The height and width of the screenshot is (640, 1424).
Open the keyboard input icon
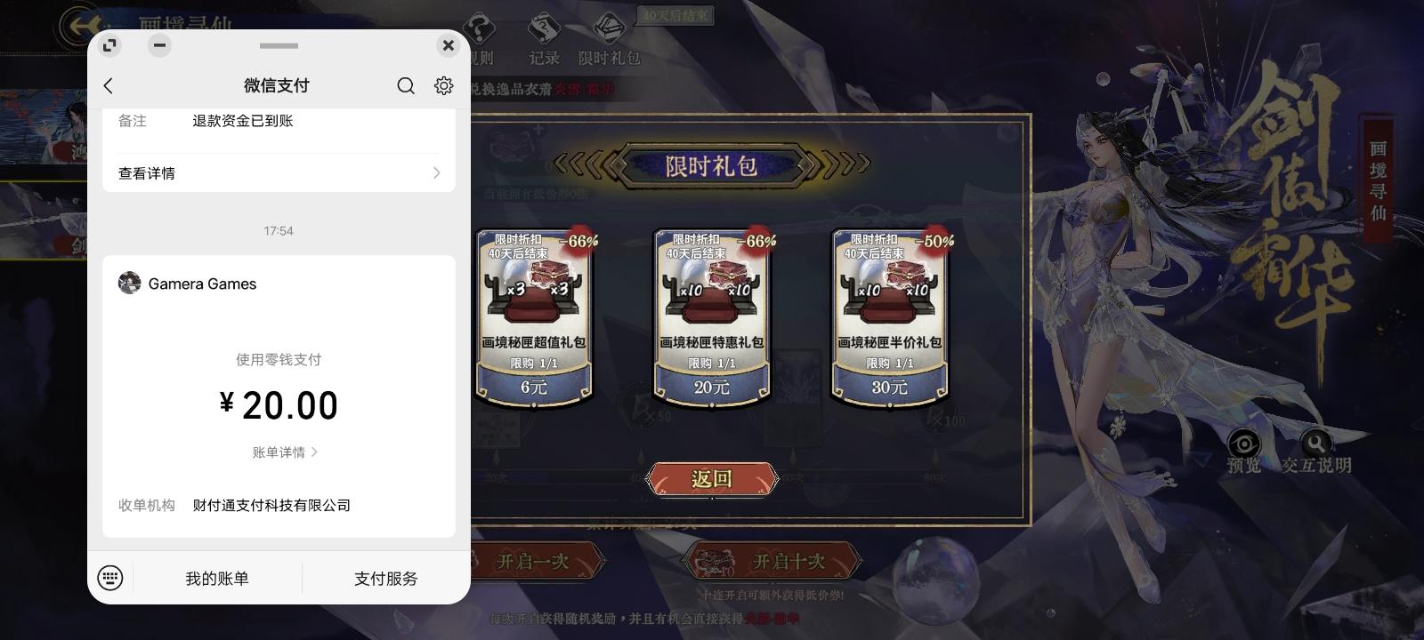[x=110, y=578]
